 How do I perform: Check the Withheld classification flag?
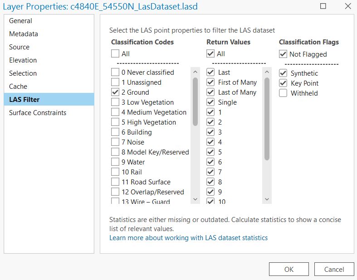click(x=283, y=93)
